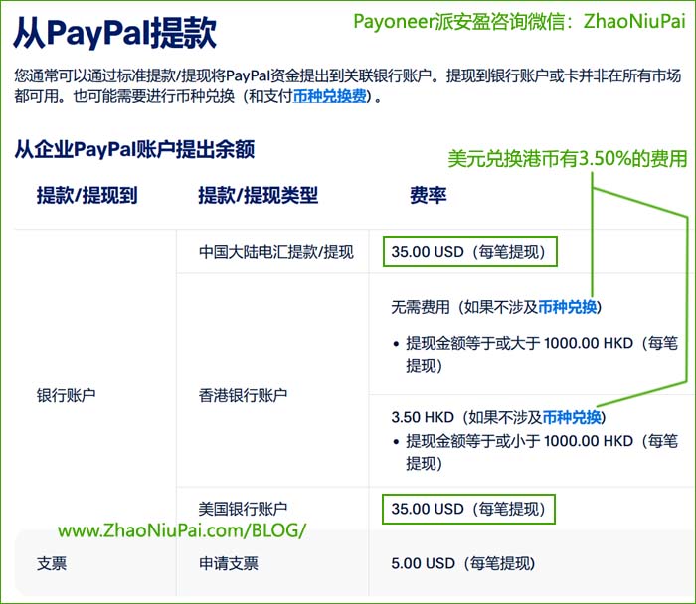Image resolution: width=696 pixels, height=604 pixels.
Task: Click the 无需费用 fee text
Action: (496, 307)
